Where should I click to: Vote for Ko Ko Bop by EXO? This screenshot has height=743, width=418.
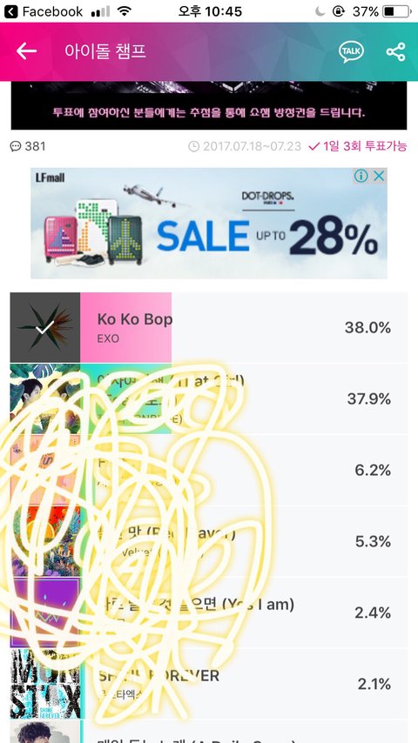click(x=209, y=327)
